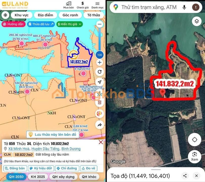The width and height of the screenshot is (205, 182).
Task: Switch to KH 2025 tab
Action: tap(37, 177)
